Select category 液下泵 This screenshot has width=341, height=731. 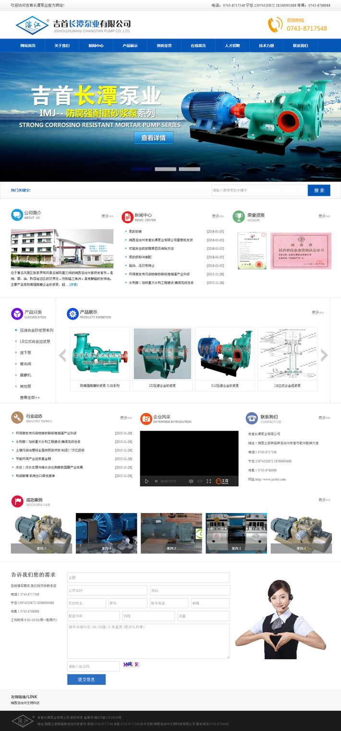point(25,353)
